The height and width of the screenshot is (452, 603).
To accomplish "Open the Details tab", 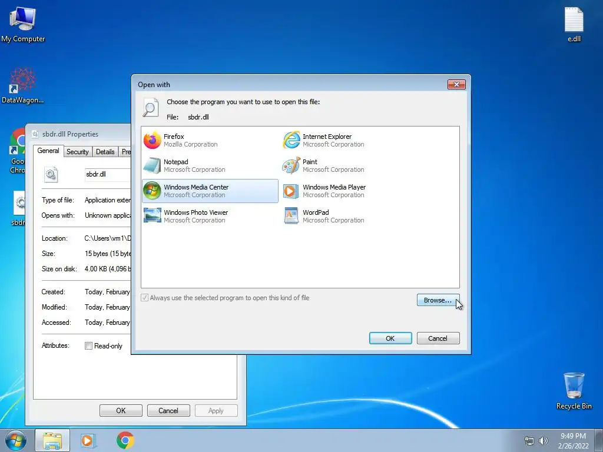I will click(105, 152).
